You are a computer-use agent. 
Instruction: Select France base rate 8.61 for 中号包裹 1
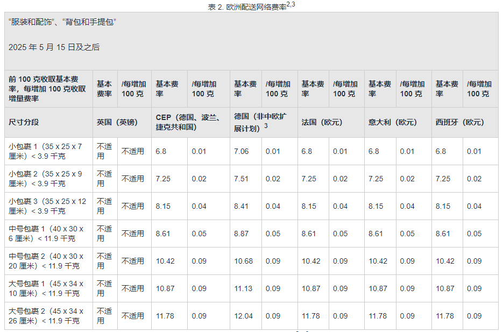tap(309, 234)
